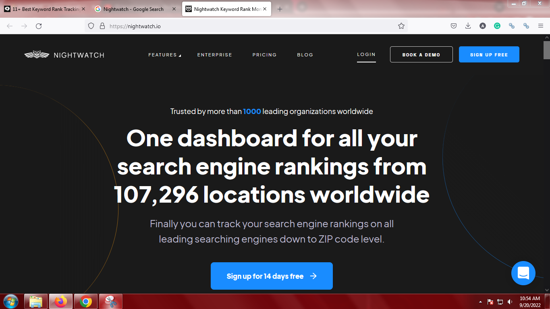
Task: Open the blue chat widget bubble
Action: coord(523,273)
